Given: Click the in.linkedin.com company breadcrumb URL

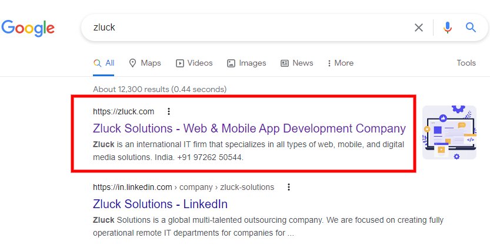Looking at the screenshot, I should point(184,187).
